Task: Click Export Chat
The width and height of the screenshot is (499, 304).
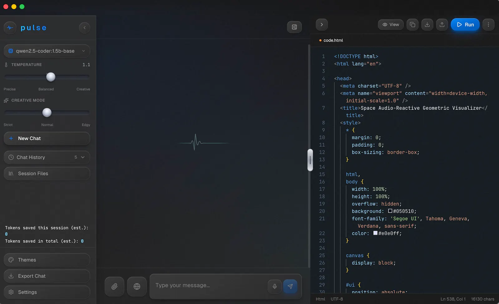Action: 47,276
